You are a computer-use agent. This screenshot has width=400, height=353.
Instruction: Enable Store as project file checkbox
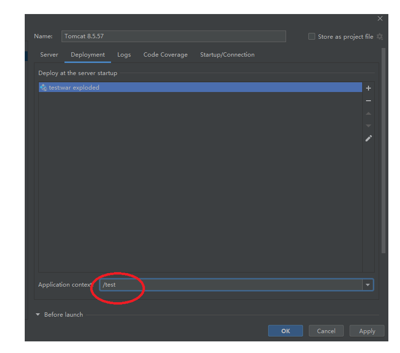click(312, 37)
